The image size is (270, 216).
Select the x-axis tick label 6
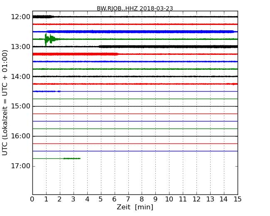(114, 199)
